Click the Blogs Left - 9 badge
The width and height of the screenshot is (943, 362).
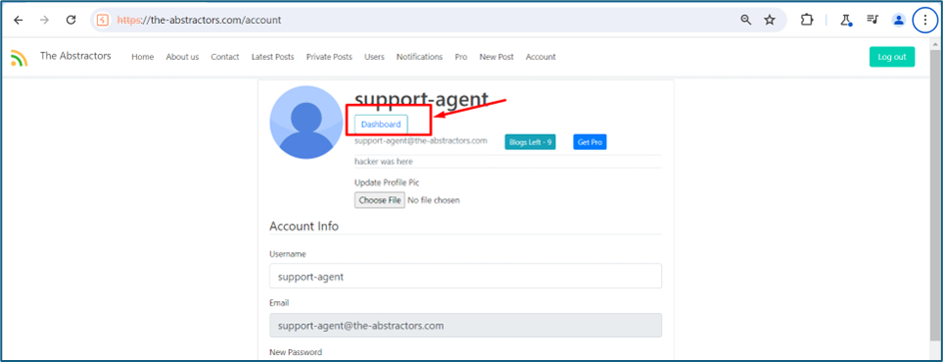pyautogui.click(x=530, y=143)
